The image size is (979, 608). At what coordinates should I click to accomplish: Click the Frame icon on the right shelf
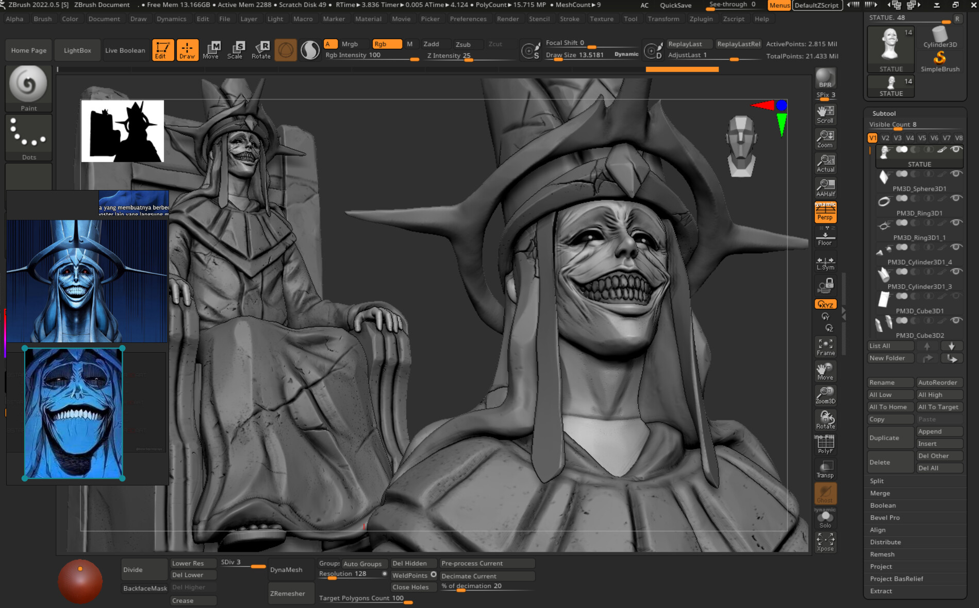pos(825,345)
